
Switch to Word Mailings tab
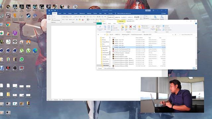pos(89,14)
